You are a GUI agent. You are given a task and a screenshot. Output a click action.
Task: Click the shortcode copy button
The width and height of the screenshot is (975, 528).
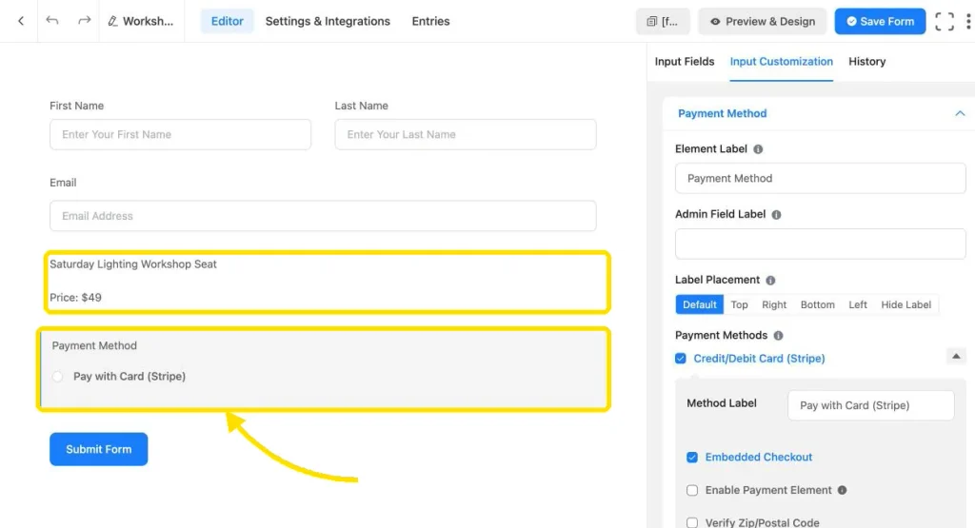click(663, 22)
